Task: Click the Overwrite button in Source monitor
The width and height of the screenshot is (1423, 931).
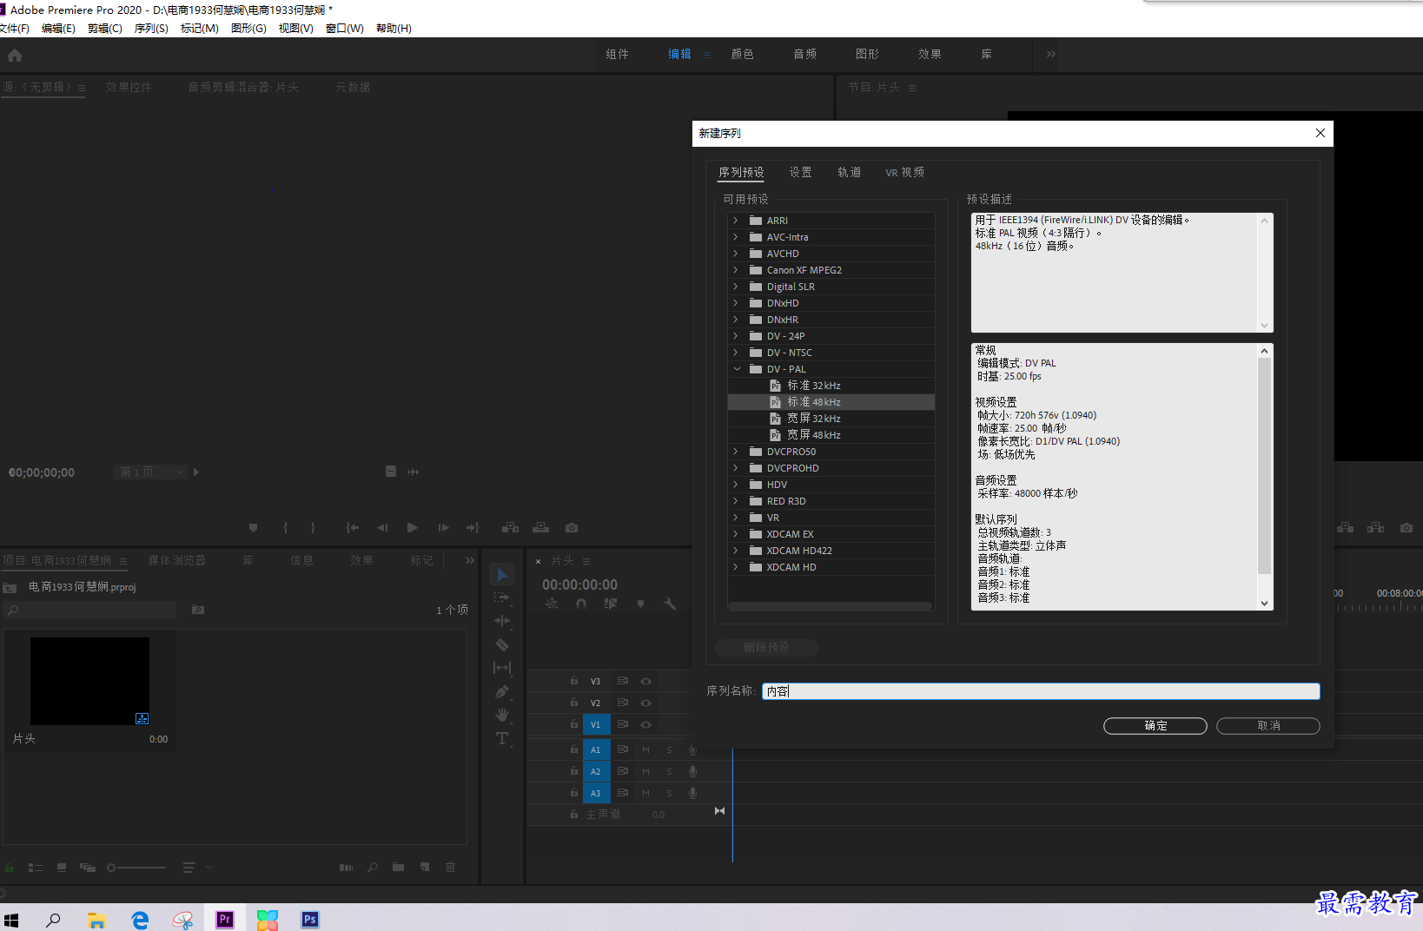Action: click(x=541, y=527)
